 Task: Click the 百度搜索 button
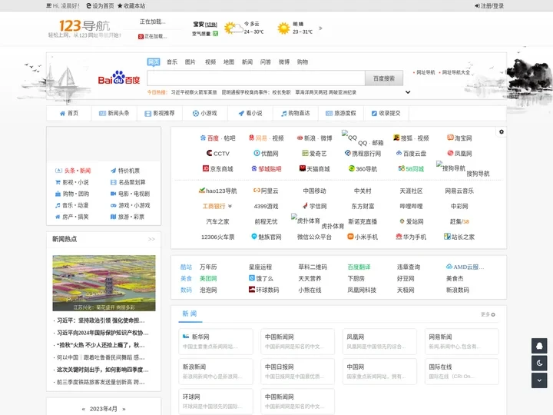[x=384, y=78]
